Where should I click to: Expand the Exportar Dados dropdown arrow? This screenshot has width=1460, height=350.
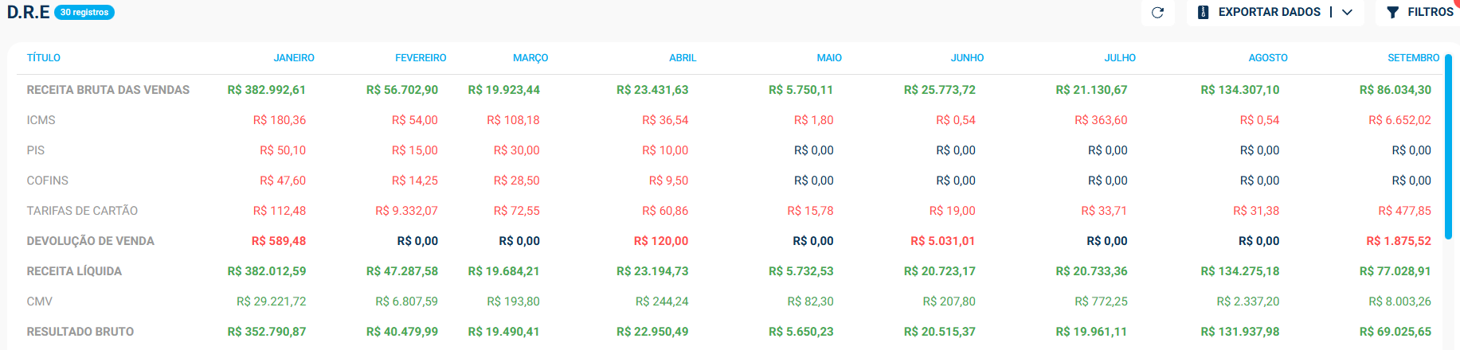click(x=1347, y=13)
